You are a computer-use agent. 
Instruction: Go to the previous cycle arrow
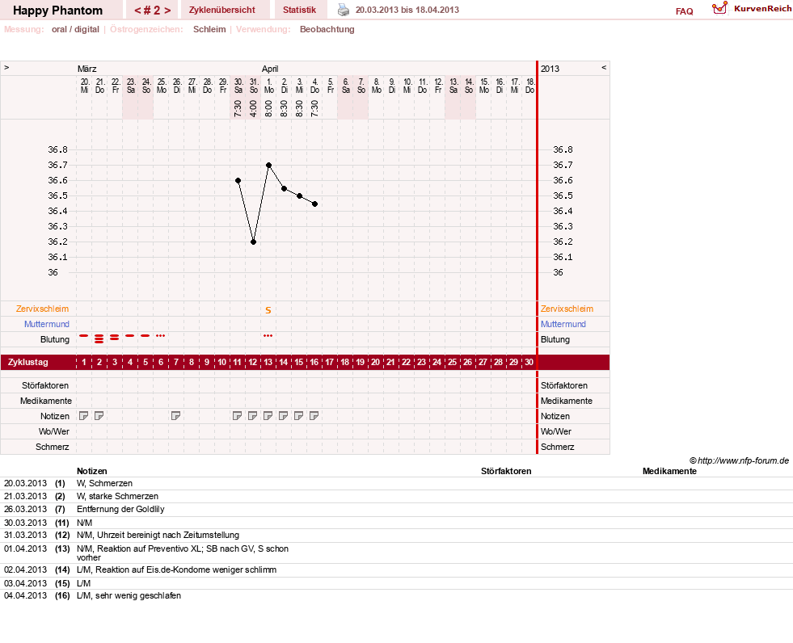pyautogui.click(x=137, y=11)
